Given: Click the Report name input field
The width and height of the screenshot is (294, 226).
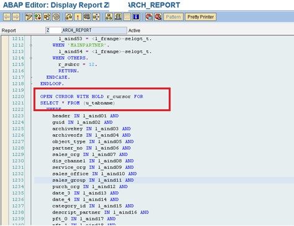Looking at the screenshot, I should [86, 30].
